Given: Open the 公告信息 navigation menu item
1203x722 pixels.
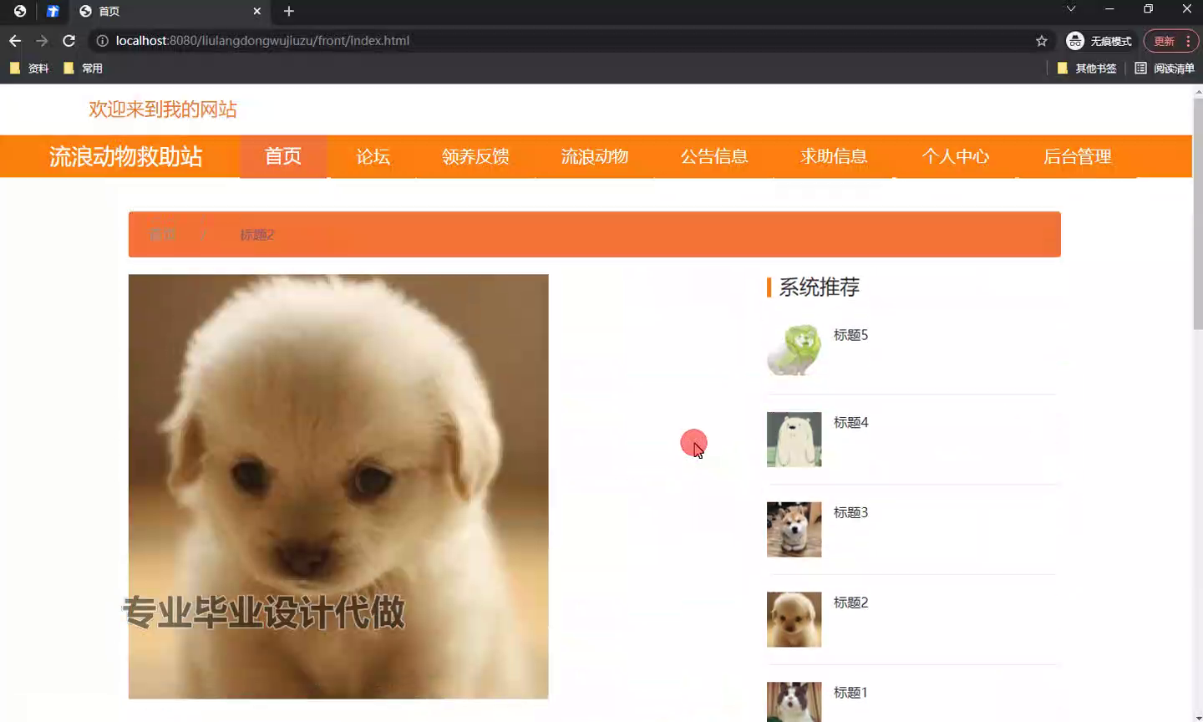Looking at the screenshot, I should click(714, 156).
